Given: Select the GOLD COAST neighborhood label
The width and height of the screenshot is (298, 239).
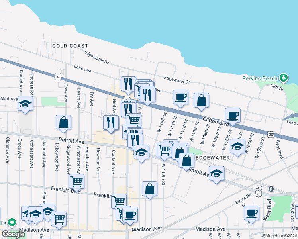Looking at the screenshot, I should [x=70, y=46].
